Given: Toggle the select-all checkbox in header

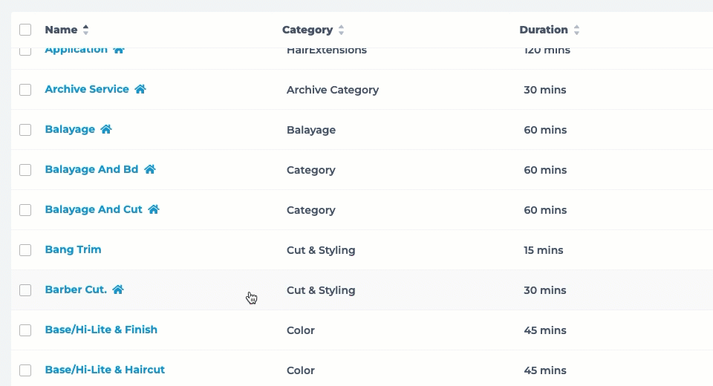Looking at the screenshot, I should [x=25, y=30].
